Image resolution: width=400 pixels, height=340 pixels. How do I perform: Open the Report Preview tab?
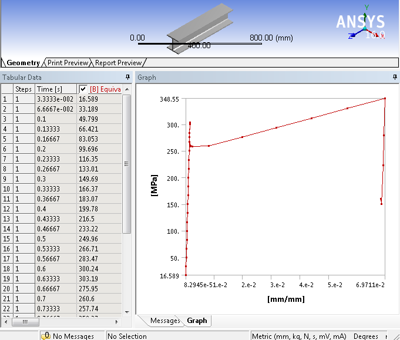pos(118,63)
